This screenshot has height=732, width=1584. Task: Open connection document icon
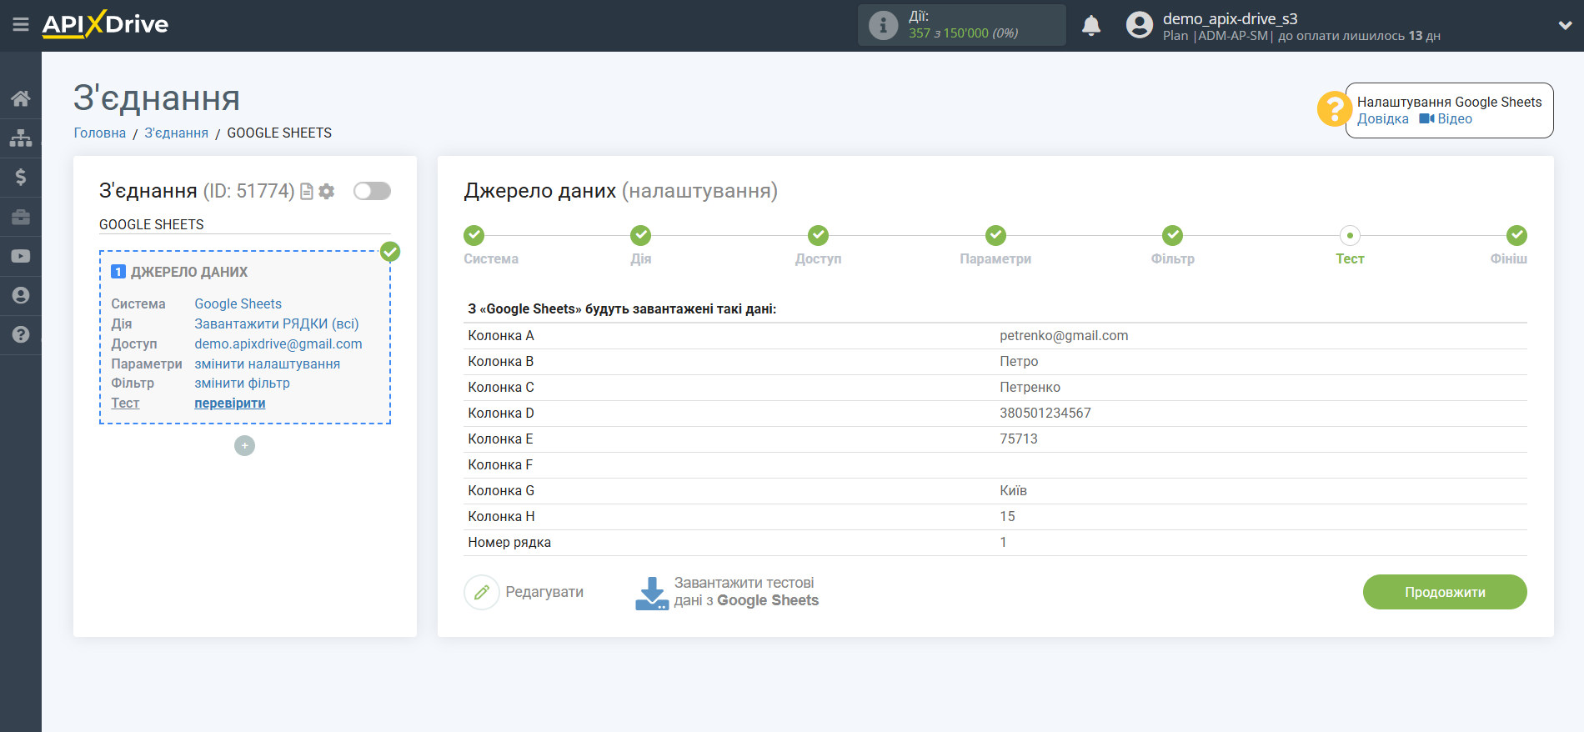[x=307, y=192]
